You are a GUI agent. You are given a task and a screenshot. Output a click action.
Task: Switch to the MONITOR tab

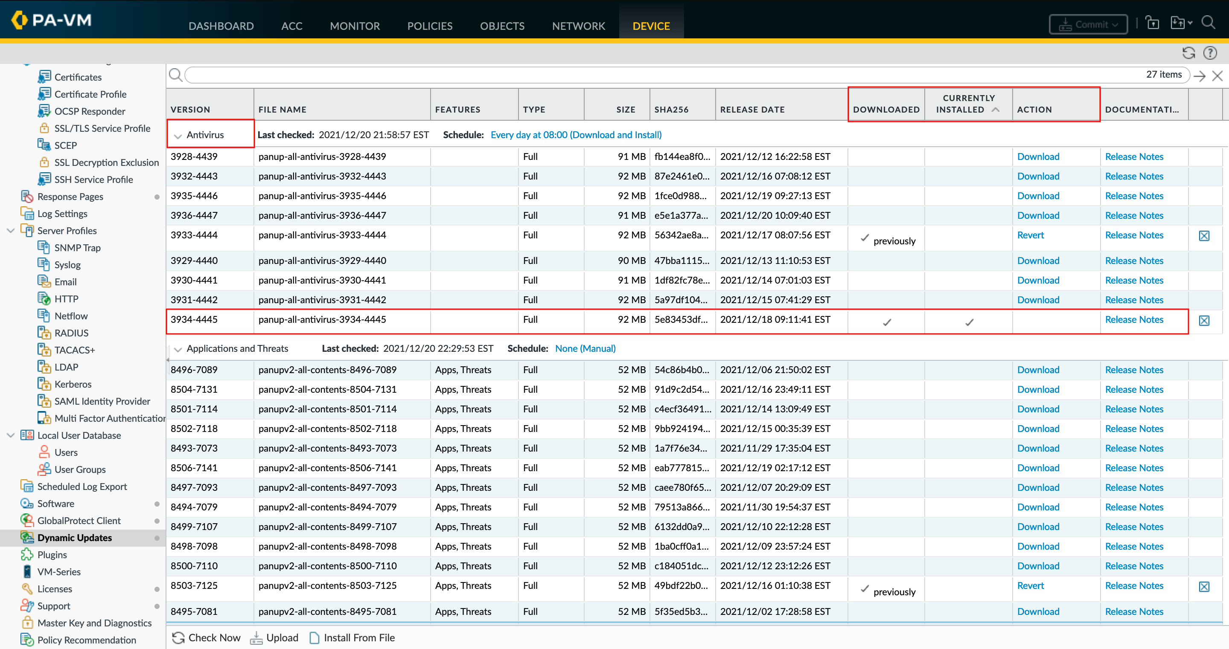click(355, 26)
